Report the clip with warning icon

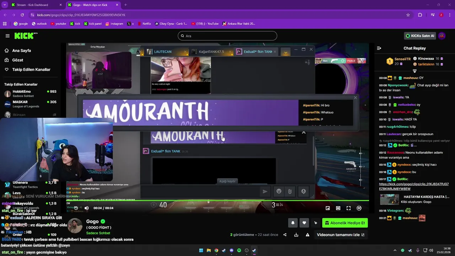(307, 235)
